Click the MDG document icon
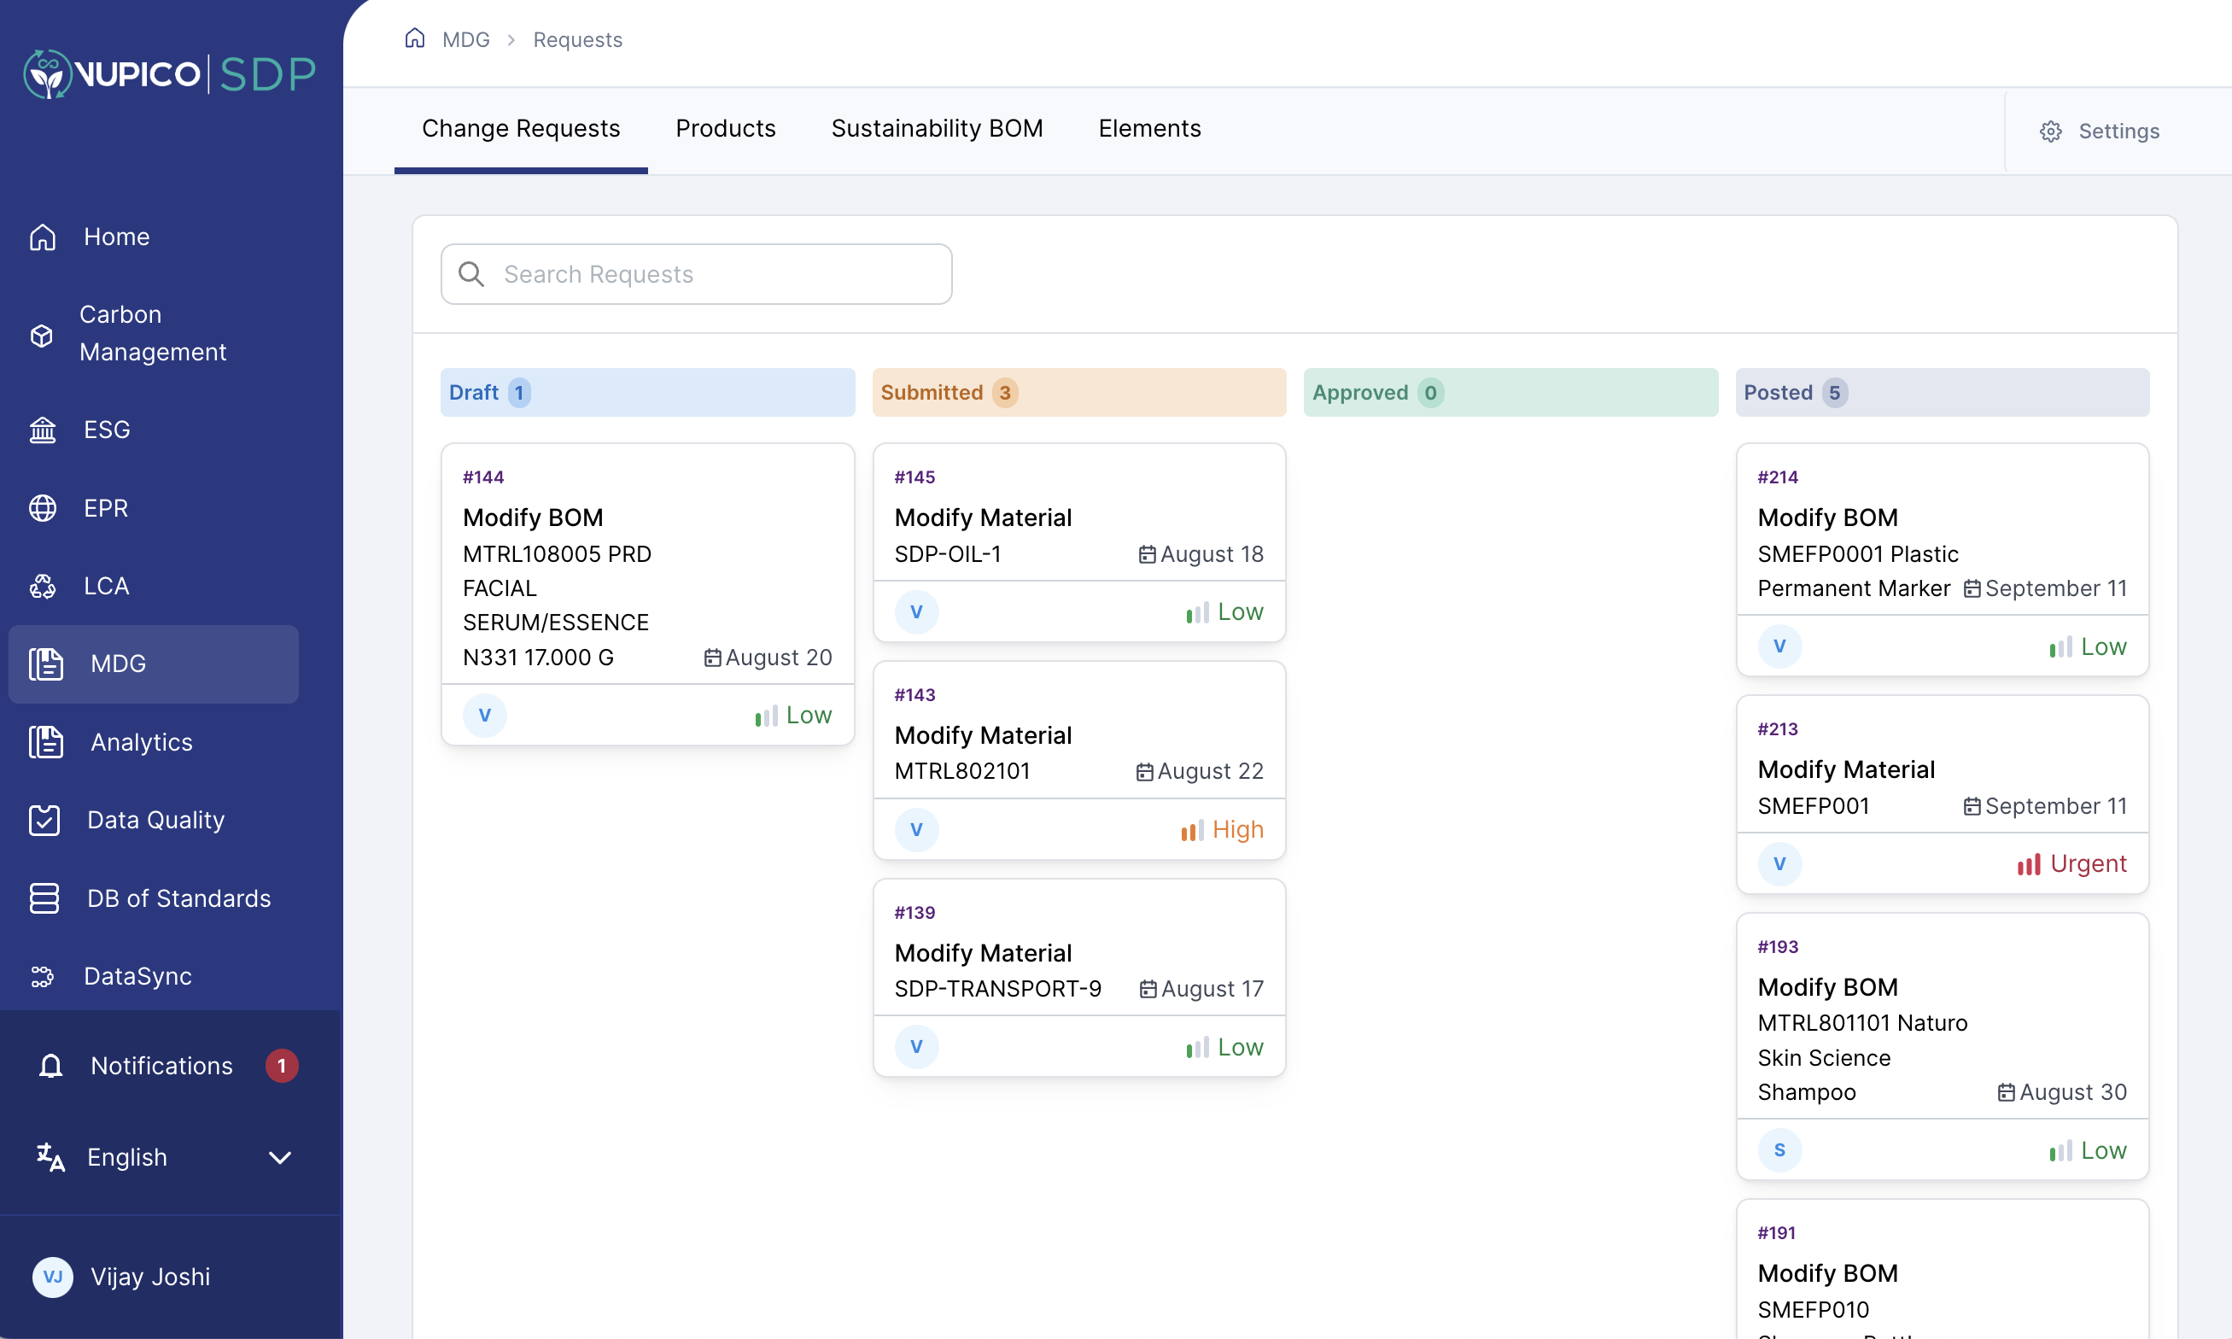Screen dimensions: 2232x1339 tap(46, 664)
